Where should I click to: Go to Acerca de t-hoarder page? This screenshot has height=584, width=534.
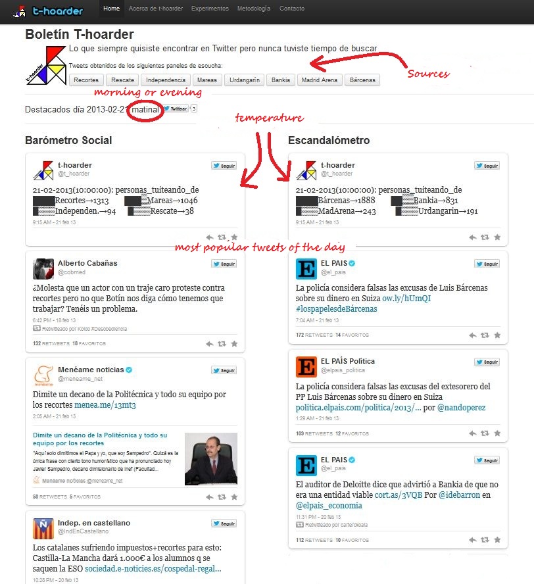(156, 9)
